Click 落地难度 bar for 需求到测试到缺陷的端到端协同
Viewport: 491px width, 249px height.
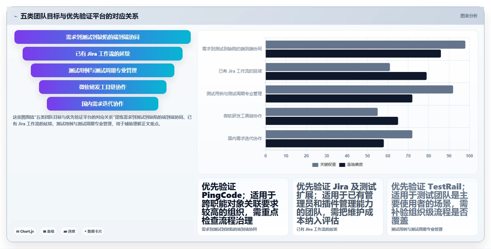pyautogui.click(x=353, y=54)
